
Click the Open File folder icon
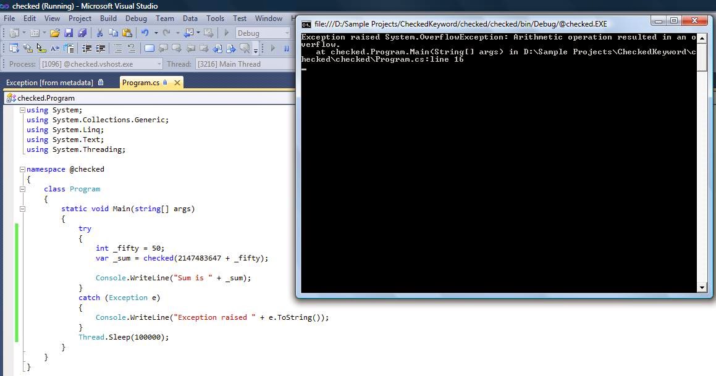coord(55,33)
